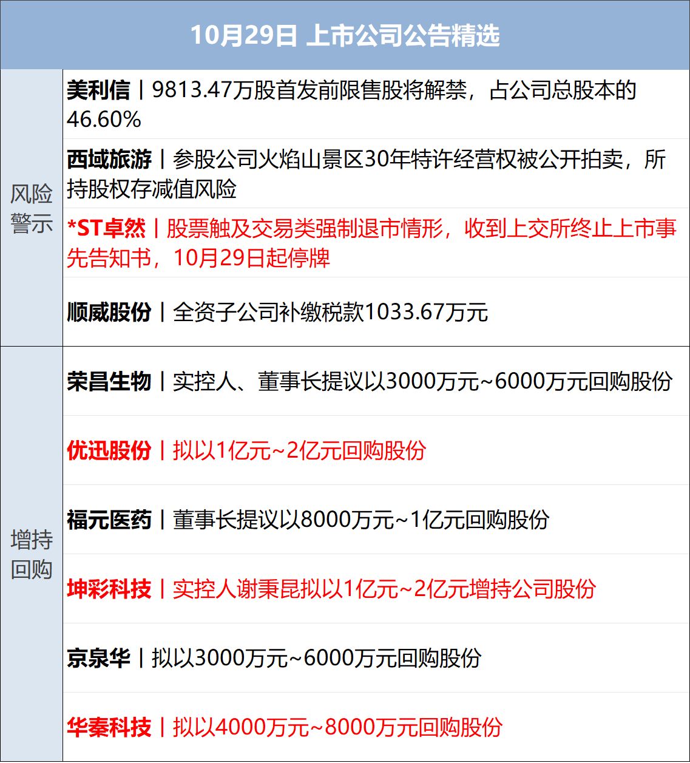
Task: Click the title 10月29日 上市公司公告精选
Action: pos(345,35)
